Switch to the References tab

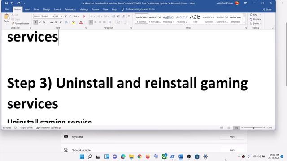(70, 9)
